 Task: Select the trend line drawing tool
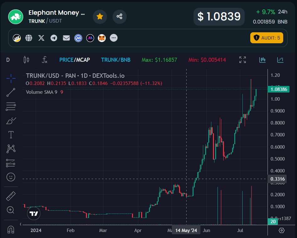(x=11, y=93)
